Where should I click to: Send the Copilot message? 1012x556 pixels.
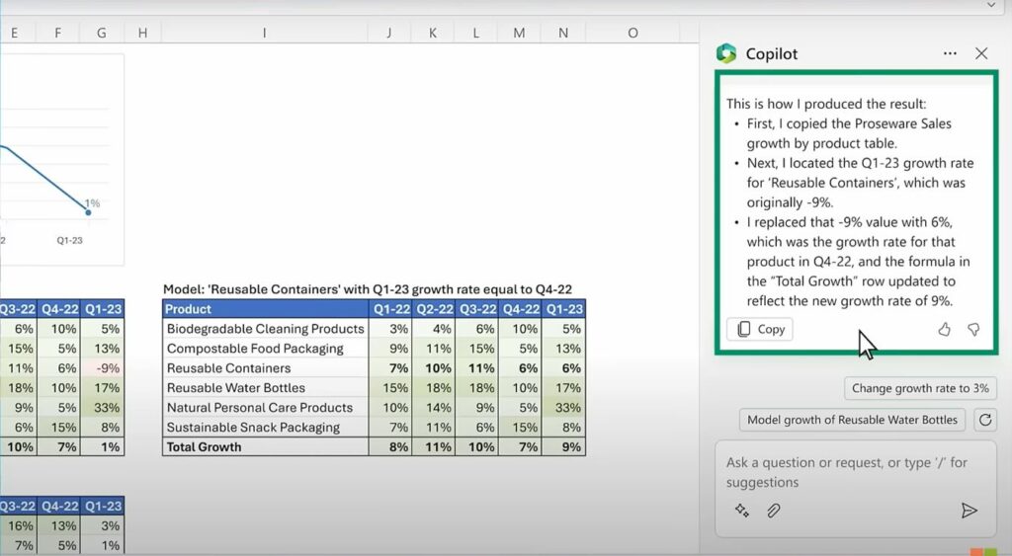coord(969,511)
